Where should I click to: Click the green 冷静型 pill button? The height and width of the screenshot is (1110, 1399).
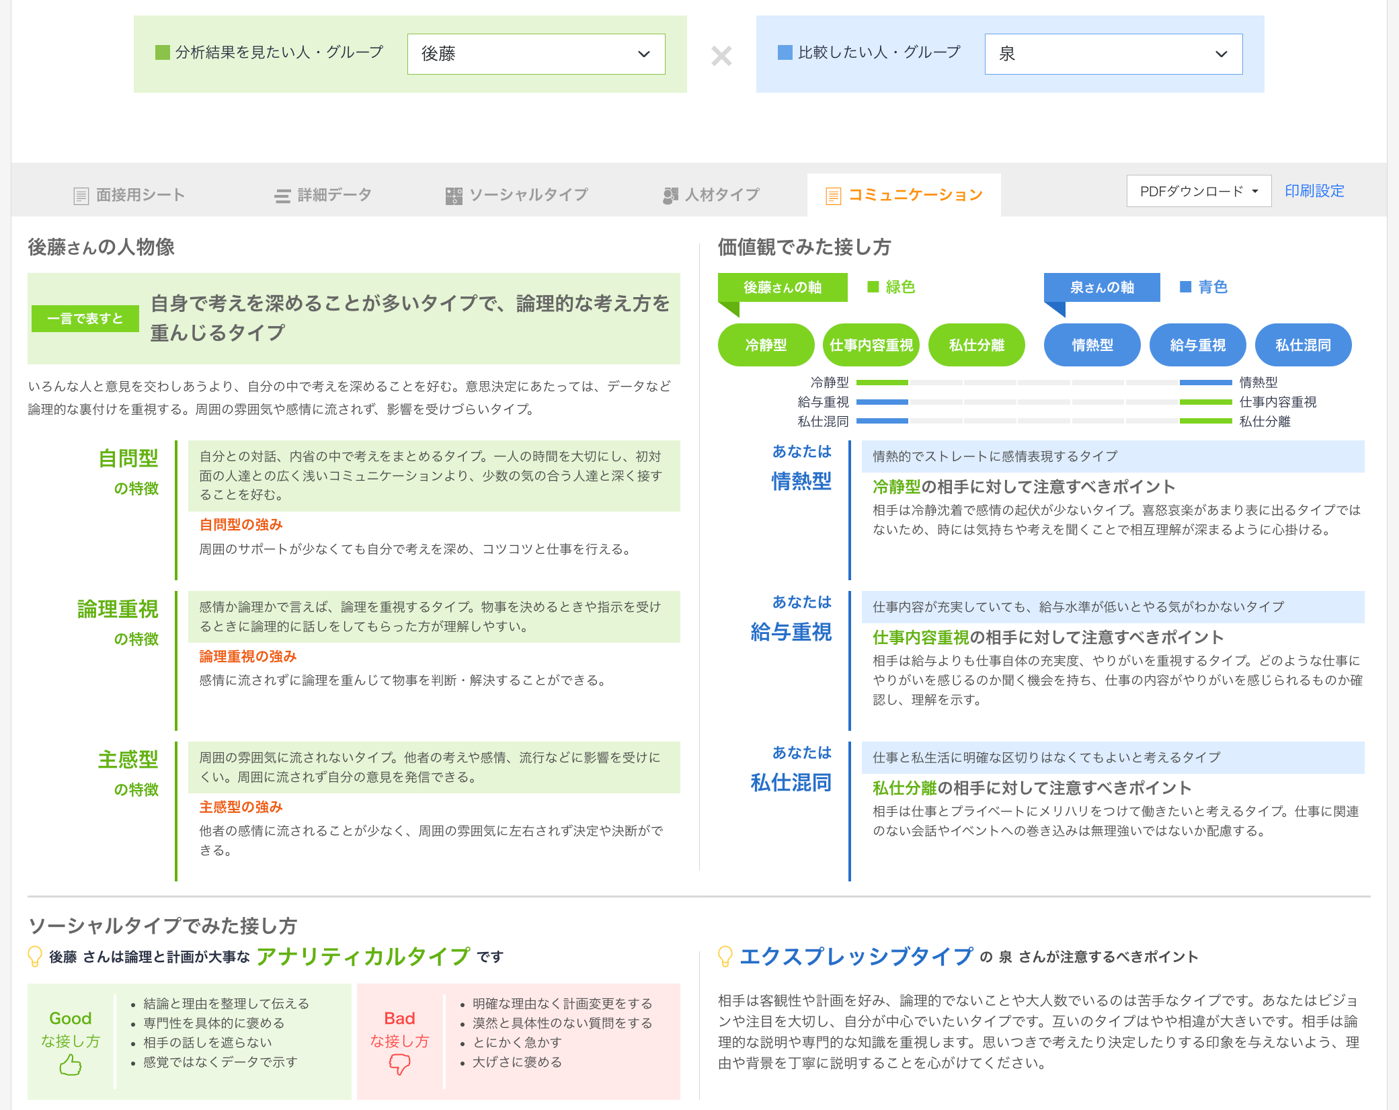coord(766,345)
